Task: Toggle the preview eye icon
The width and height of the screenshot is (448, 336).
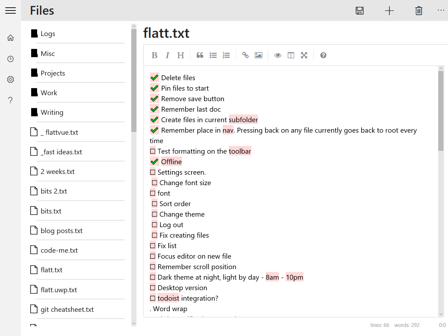Action: click(x=278, y=55)
